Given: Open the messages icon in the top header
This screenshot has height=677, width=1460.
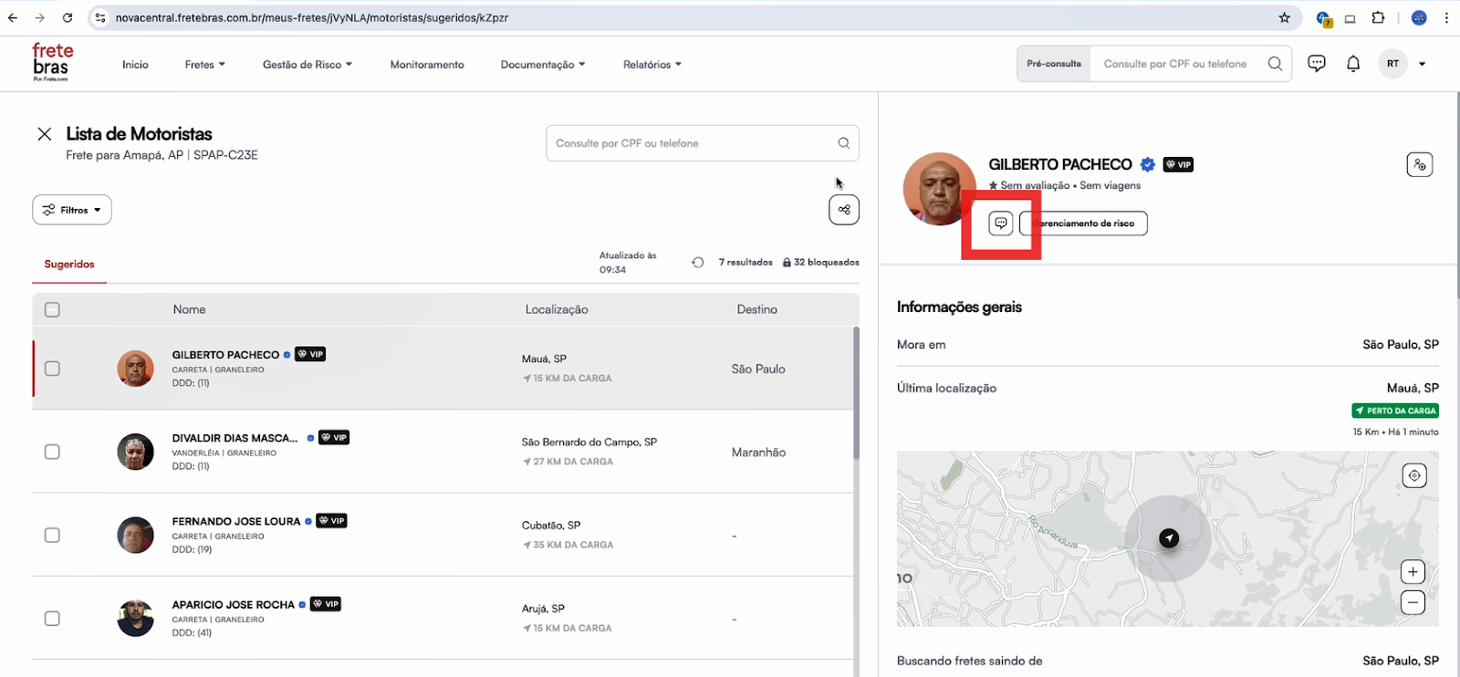Looking at the screenshot, I should click(x=1316, y=64).
